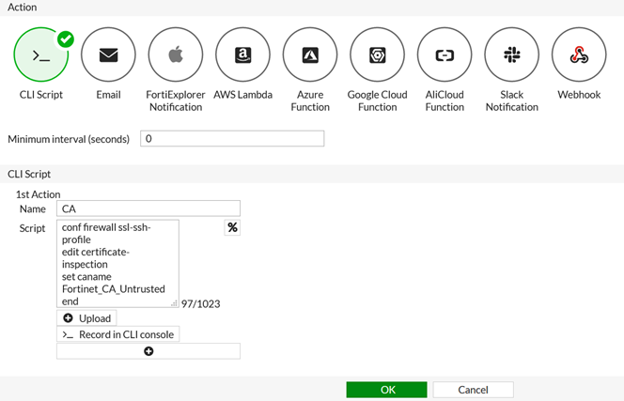Confirm with the green OK button

point(387,390)
